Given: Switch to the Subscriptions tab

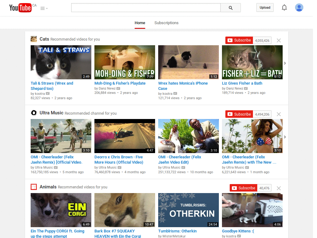Looking at the screenshot, I should point(166,23).
